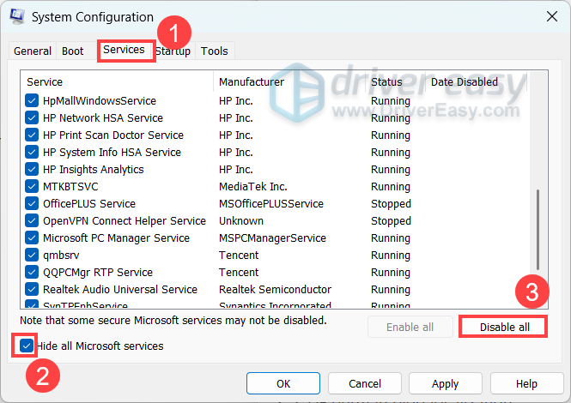Click Running status of MTKBTSVC
This screenshot has height=403, width=571.
[x=391, y=186]
